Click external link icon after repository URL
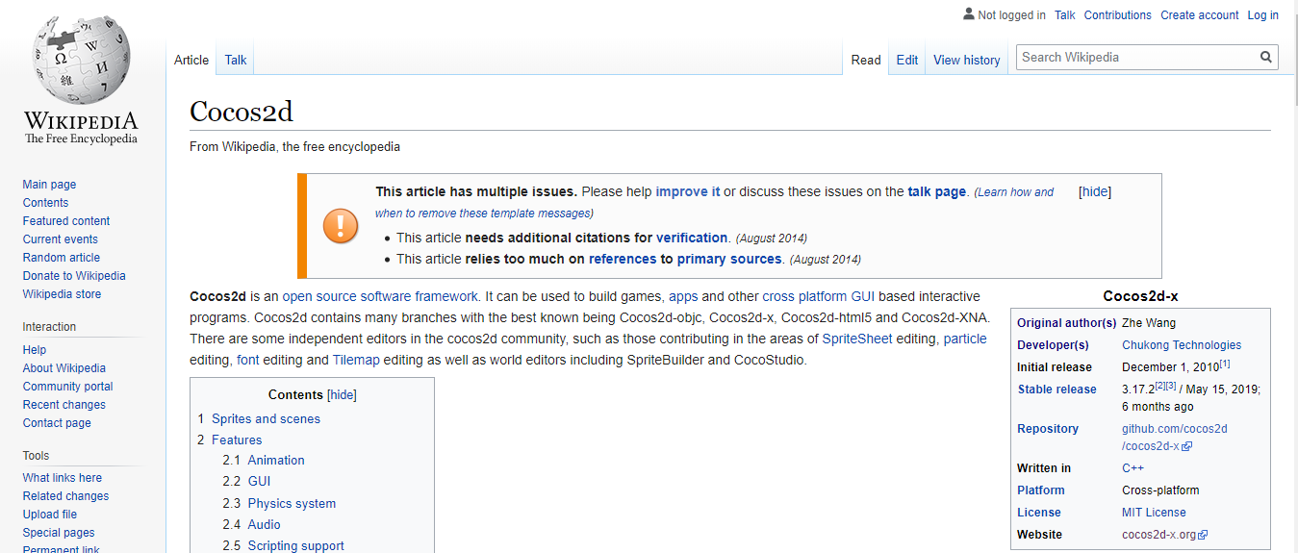 [1187, 446]
